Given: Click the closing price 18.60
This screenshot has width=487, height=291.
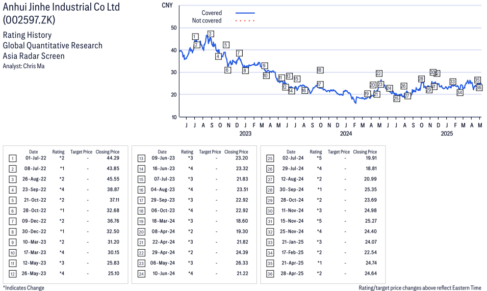Looking at the screenshot, I should pyautogui.click(x=242, y=221).
